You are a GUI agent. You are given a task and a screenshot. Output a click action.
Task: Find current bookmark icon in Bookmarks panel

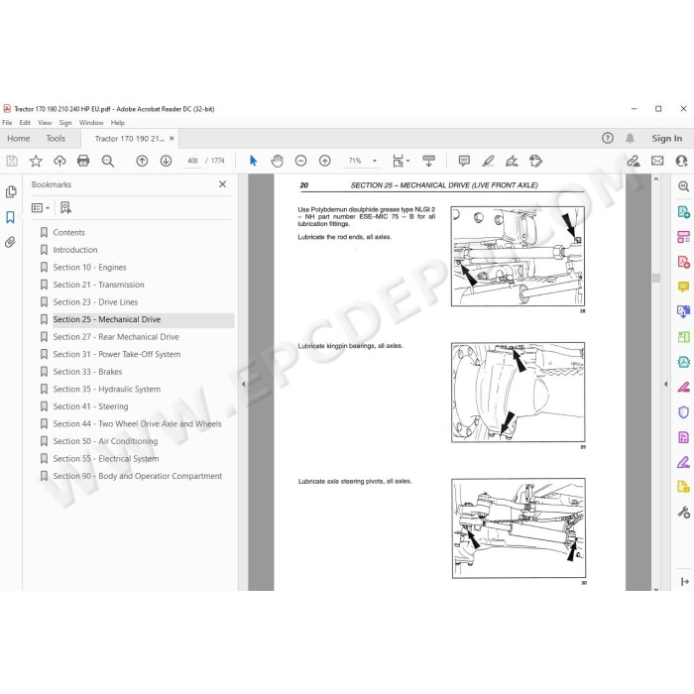point(65,207)
